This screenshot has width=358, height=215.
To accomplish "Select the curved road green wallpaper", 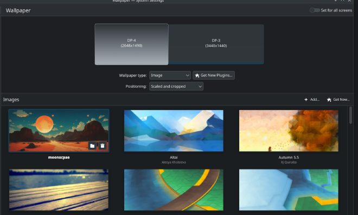I will 174,190.
